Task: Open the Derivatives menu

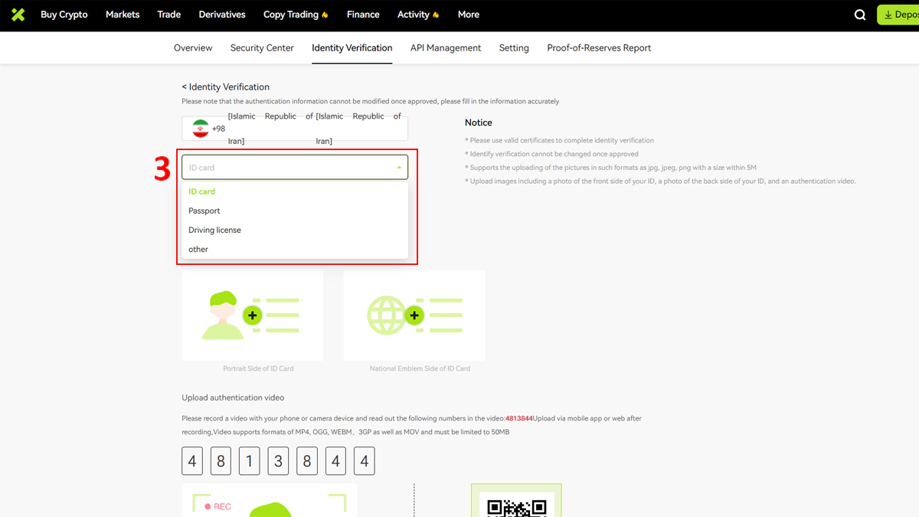Action: 222,15
